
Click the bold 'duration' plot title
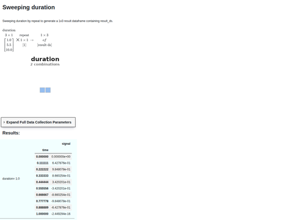point(45,59)
